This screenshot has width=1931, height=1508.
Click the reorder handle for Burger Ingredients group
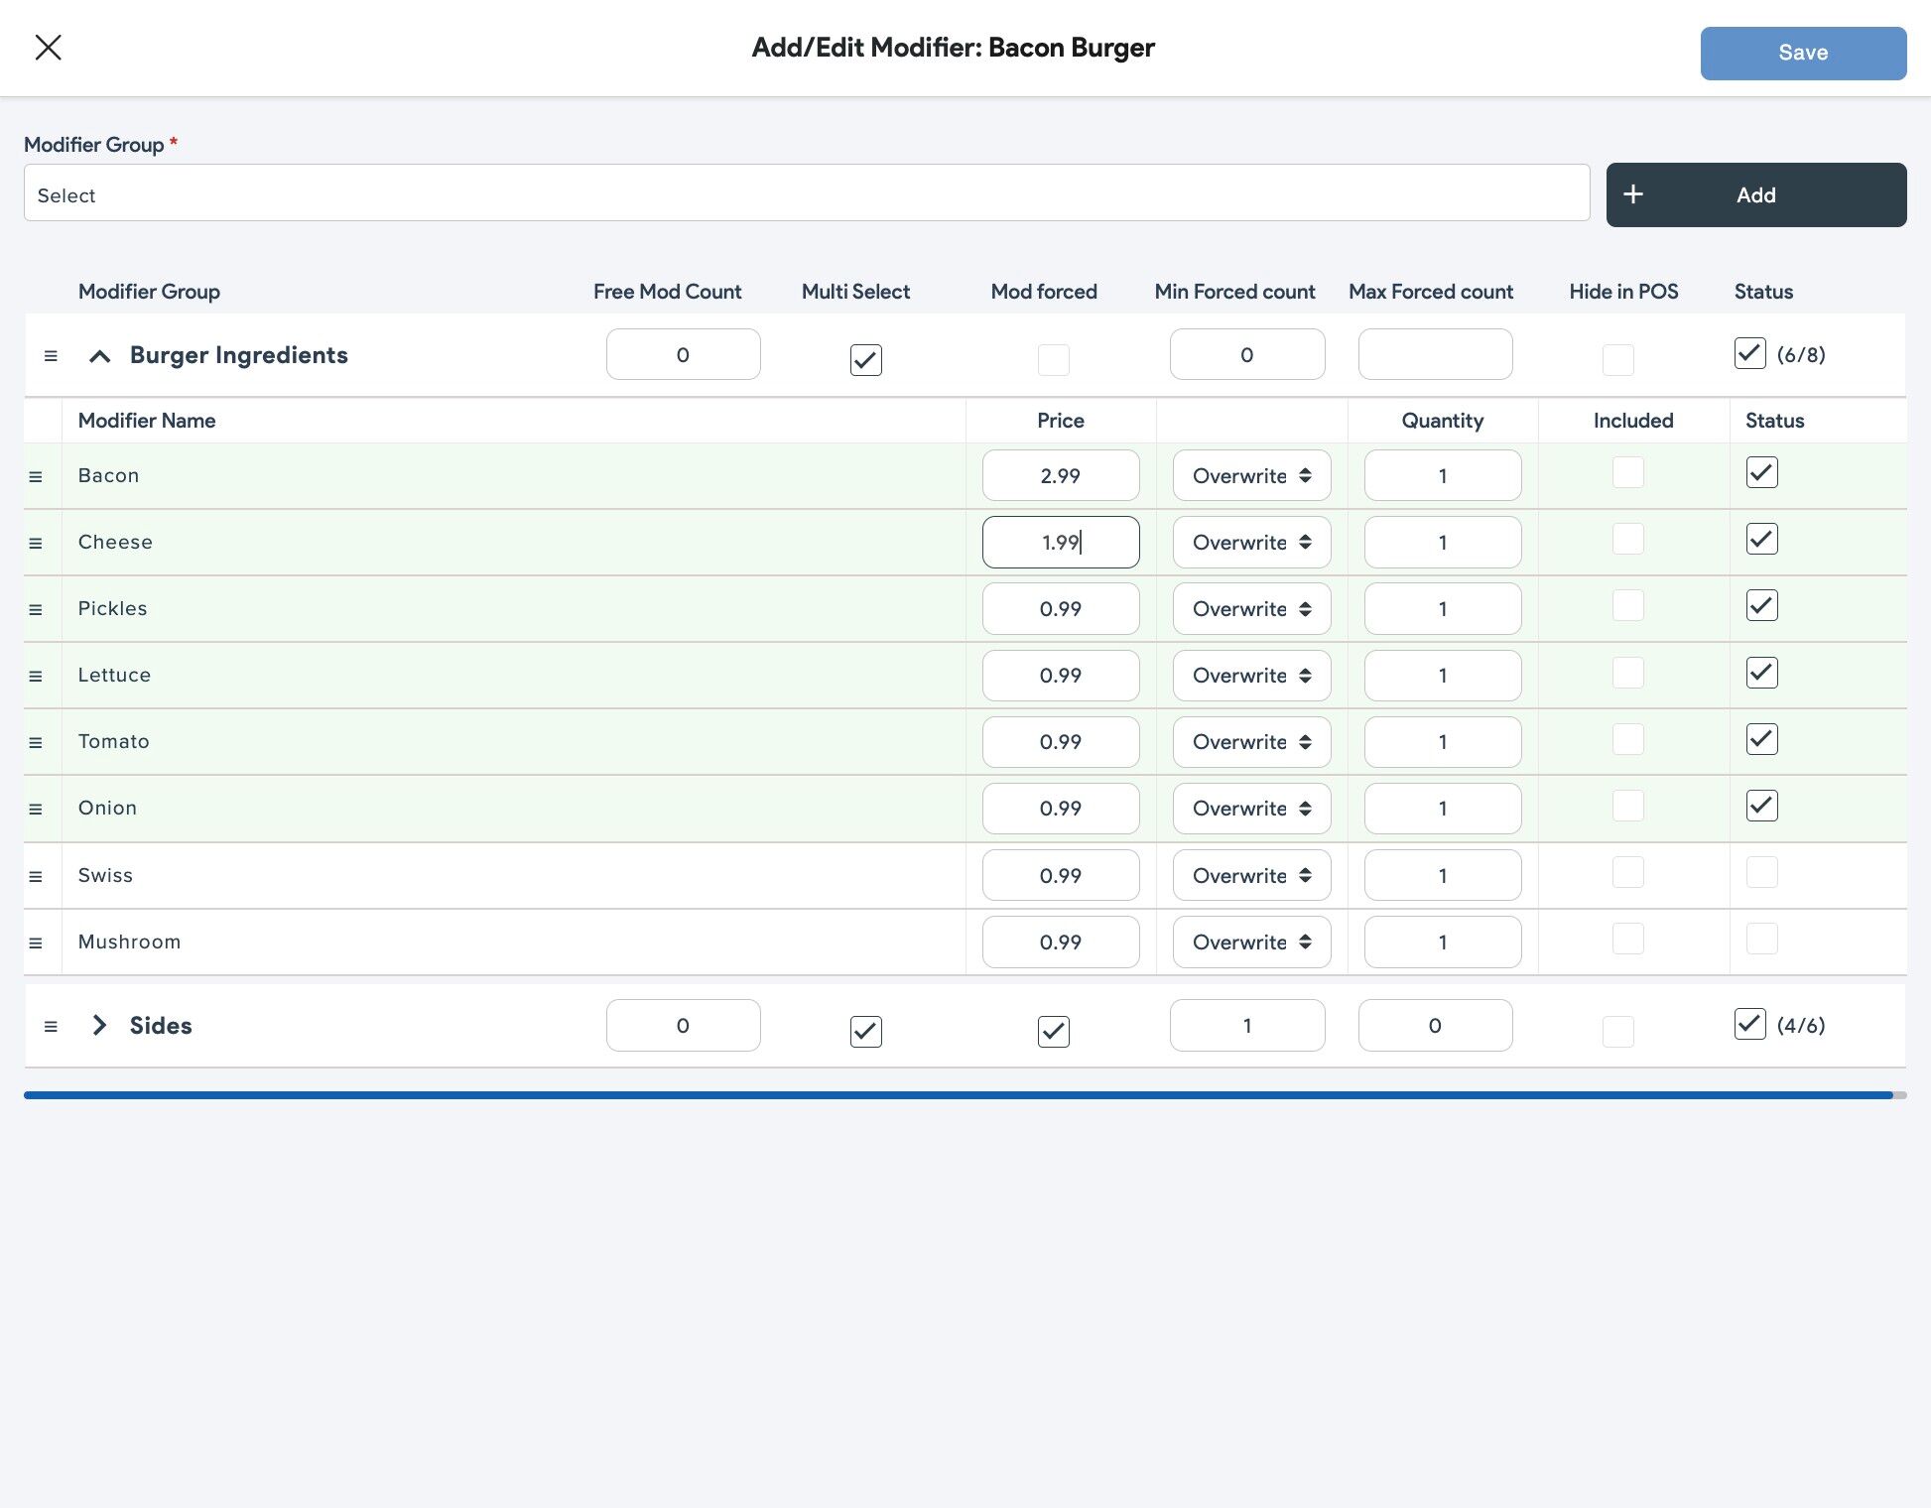pyautogui.click(x=51, y=356)
